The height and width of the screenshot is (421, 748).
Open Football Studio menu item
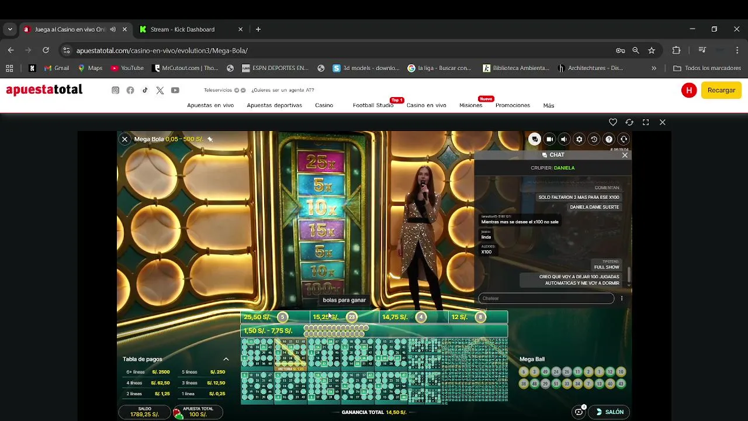click(373, 105)
